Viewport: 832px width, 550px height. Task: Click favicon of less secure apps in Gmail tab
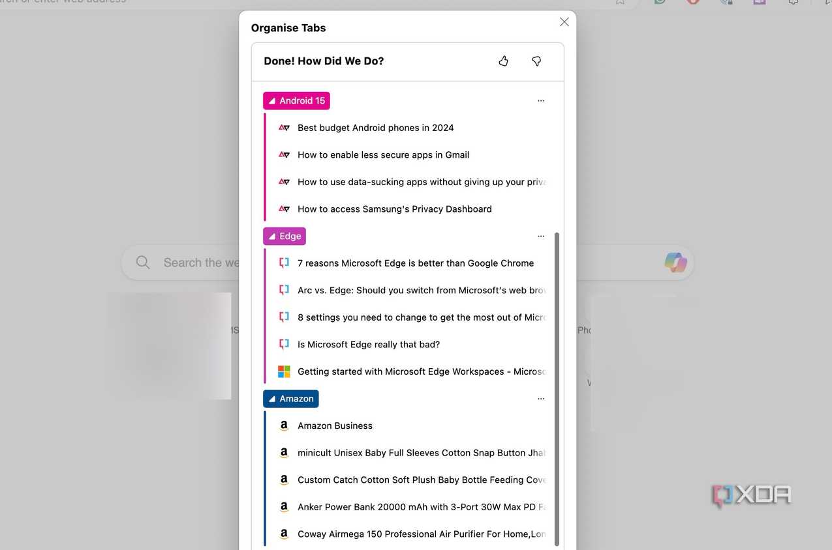284,155
